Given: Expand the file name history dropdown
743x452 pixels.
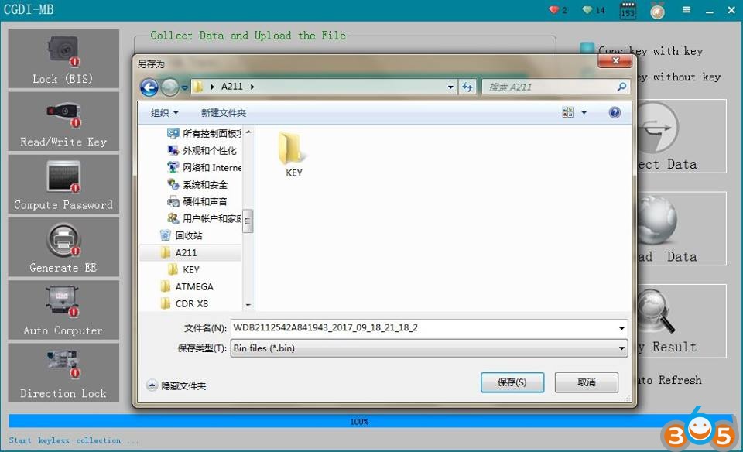Looking at the screenshot, I should tap(621, 328).
